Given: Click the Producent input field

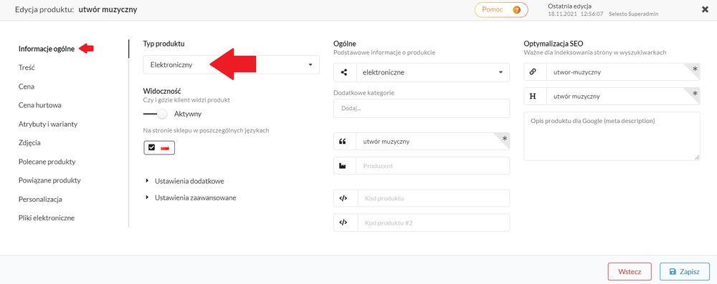Looking at the screenshot, I should pyautogui.click(x=432, y=166).
